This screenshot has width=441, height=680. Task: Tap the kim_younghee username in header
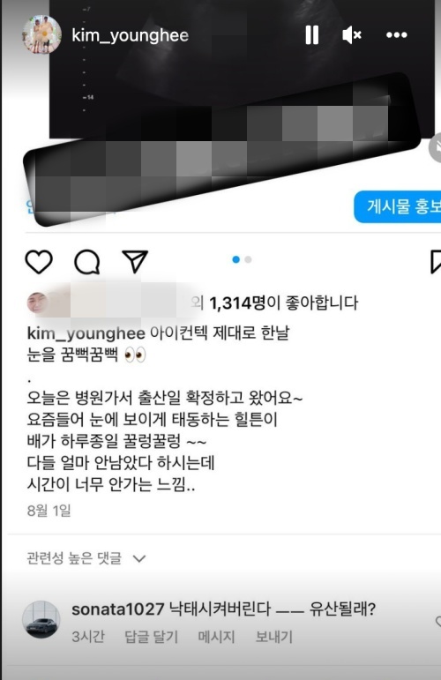point(130,35)
